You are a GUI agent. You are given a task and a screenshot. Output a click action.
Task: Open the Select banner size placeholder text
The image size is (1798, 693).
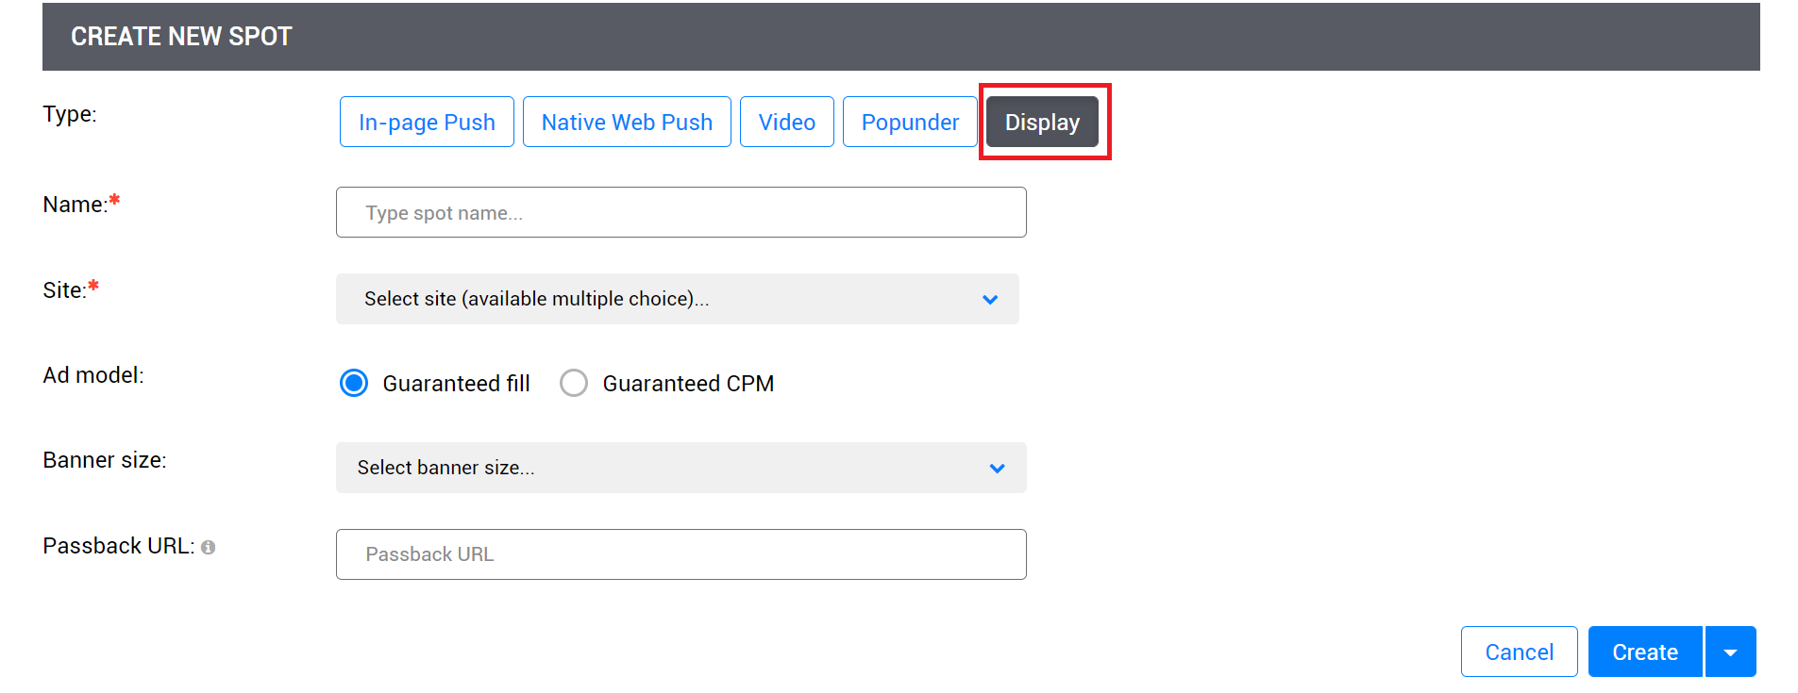[445, 468]
